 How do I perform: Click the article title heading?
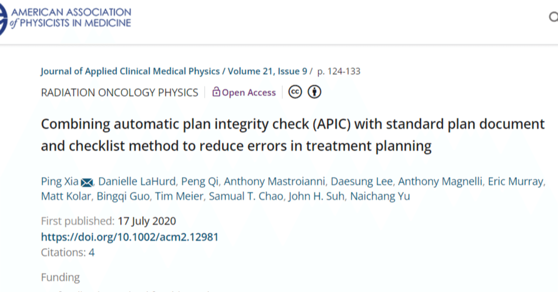pos(292,134)
